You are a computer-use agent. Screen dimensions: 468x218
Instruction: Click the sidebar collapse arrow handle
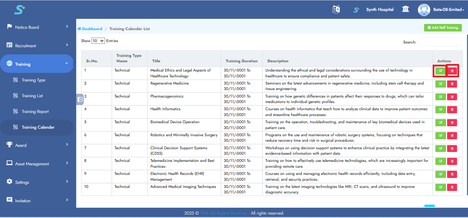tap(80, 99)
